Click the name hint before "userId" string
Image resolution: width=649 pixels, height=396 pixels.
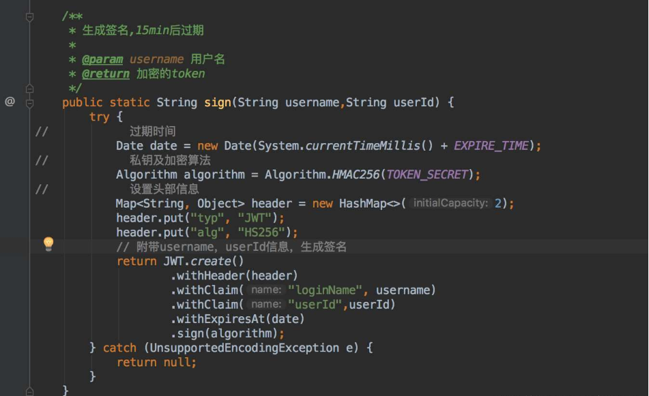[265, 305]
